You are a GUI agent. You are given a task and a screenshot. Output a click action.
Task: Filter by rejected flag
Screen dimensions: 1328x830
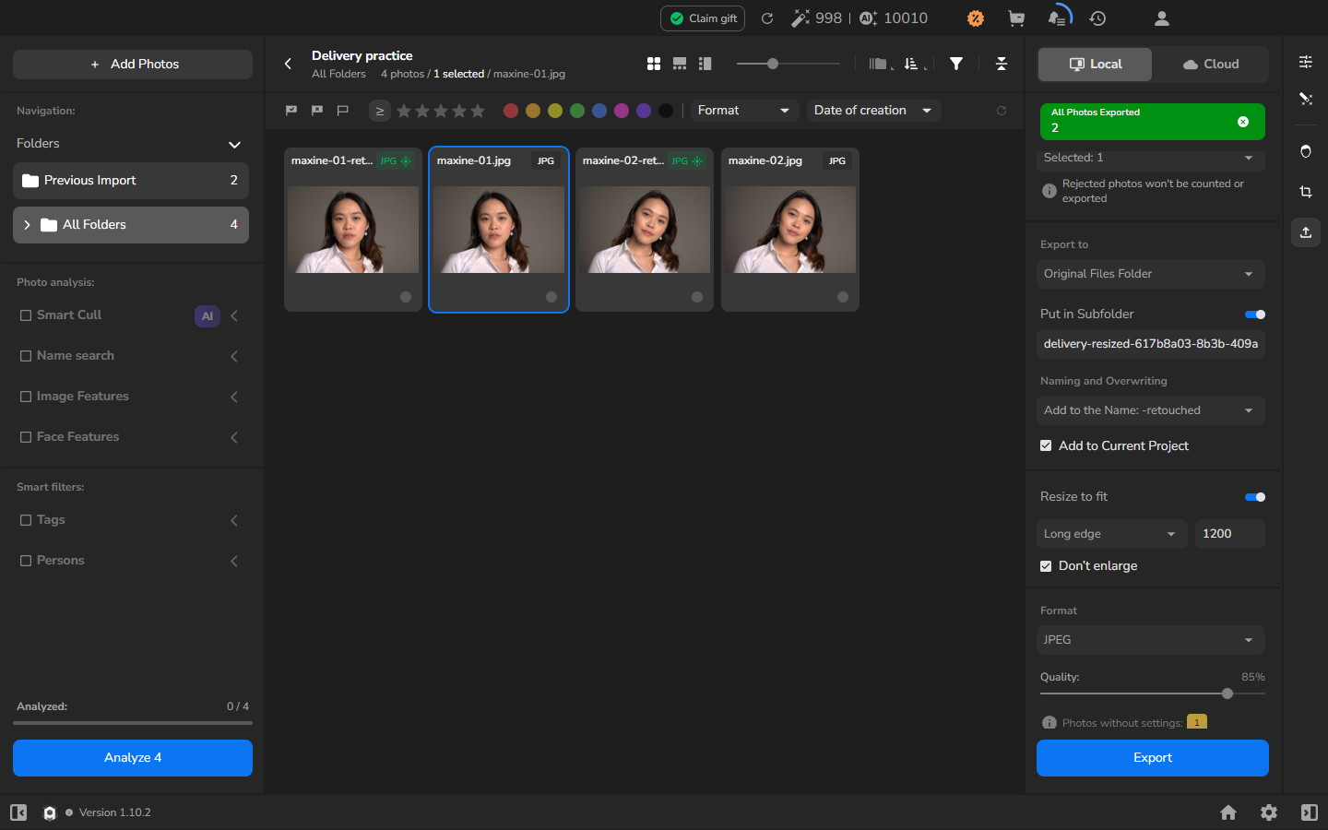pyautogui.click(x=317, y=111)
